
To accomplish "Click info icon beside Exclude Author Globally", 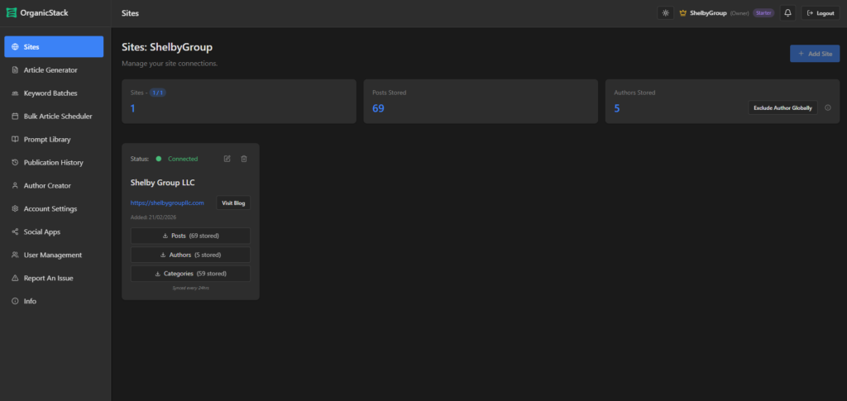I will coord(828,107).
